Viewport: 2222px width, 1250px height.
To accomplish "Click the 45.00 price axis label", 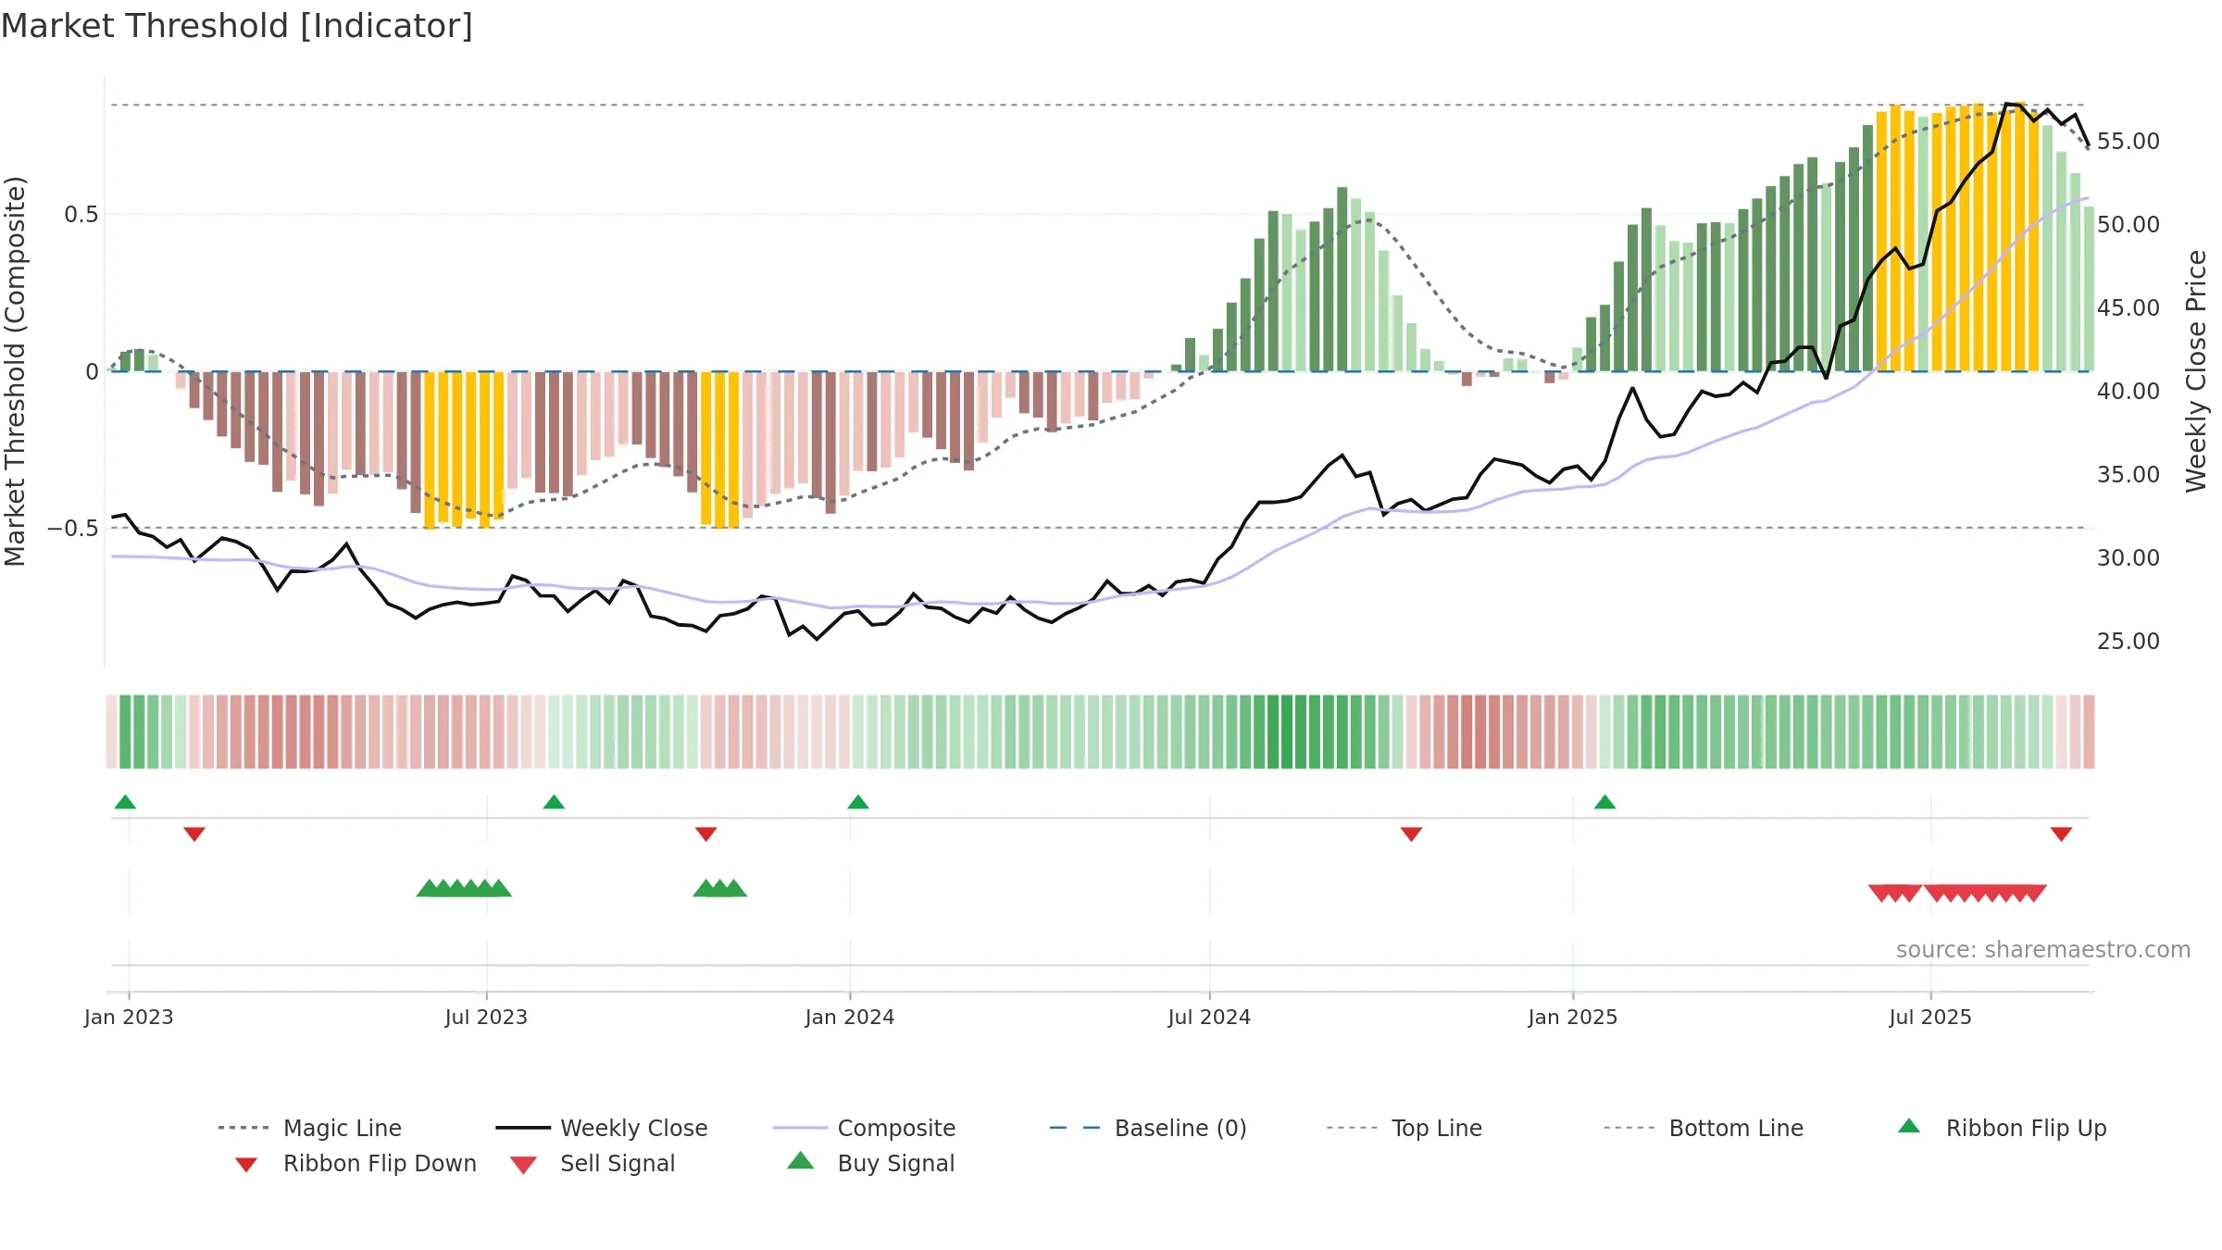I will [2128, 307].
